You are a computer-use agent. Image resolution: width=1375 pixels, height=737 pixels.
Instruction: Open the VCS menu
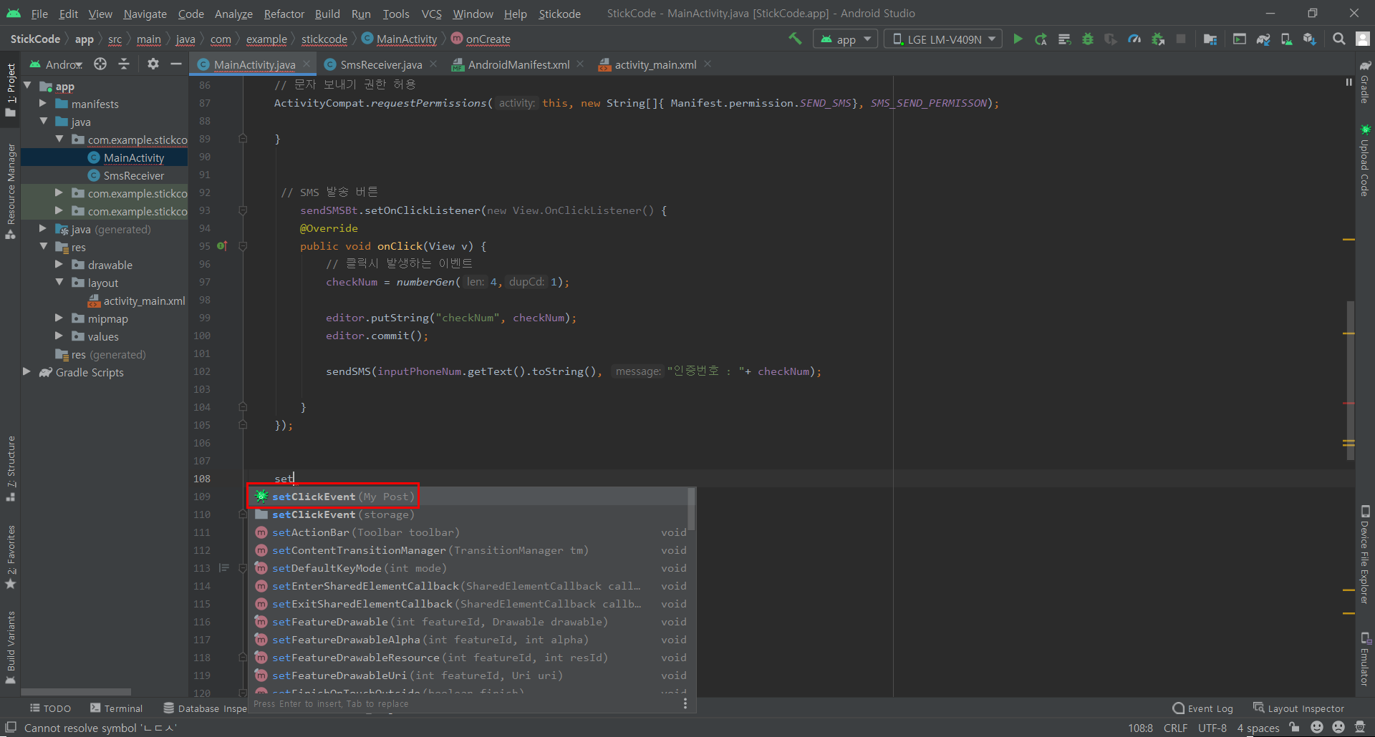click(x=431, y=14)
